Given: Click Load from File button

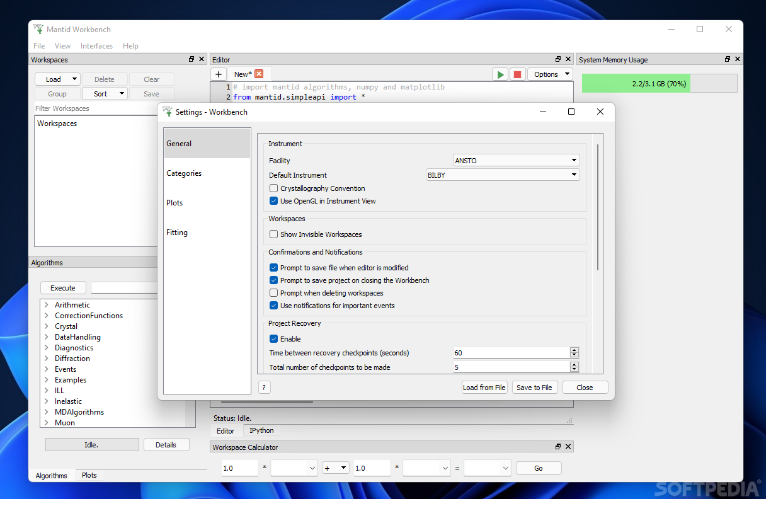Looking at the screenshot, I should pyautogui.click(x=484, y=388).
